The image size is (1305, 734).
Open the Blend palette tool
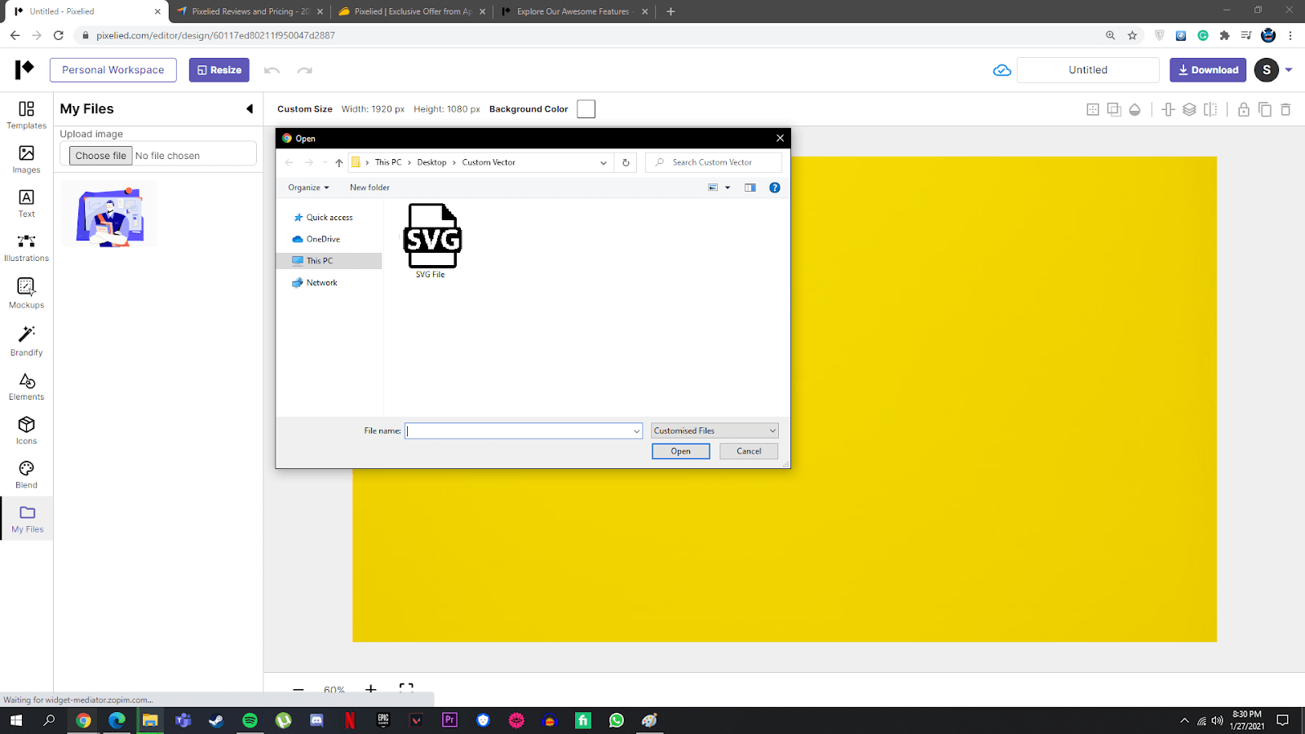coord(26,474)
